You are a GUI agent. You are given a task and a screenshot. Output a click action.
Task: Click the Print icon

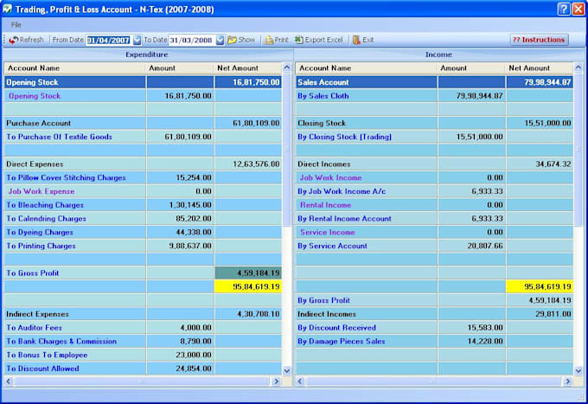(269, 40)
